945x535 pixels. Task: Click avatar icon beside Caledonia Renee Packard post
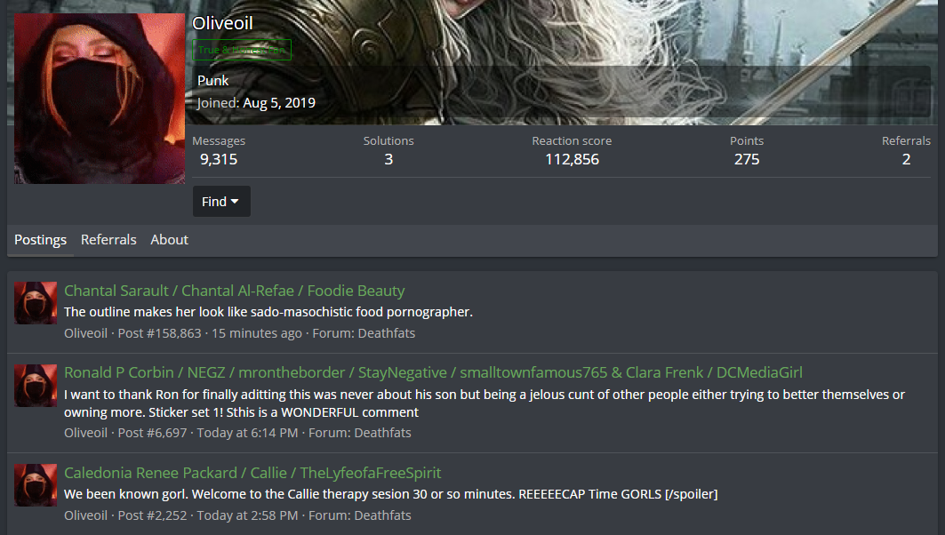coord(36,485)
